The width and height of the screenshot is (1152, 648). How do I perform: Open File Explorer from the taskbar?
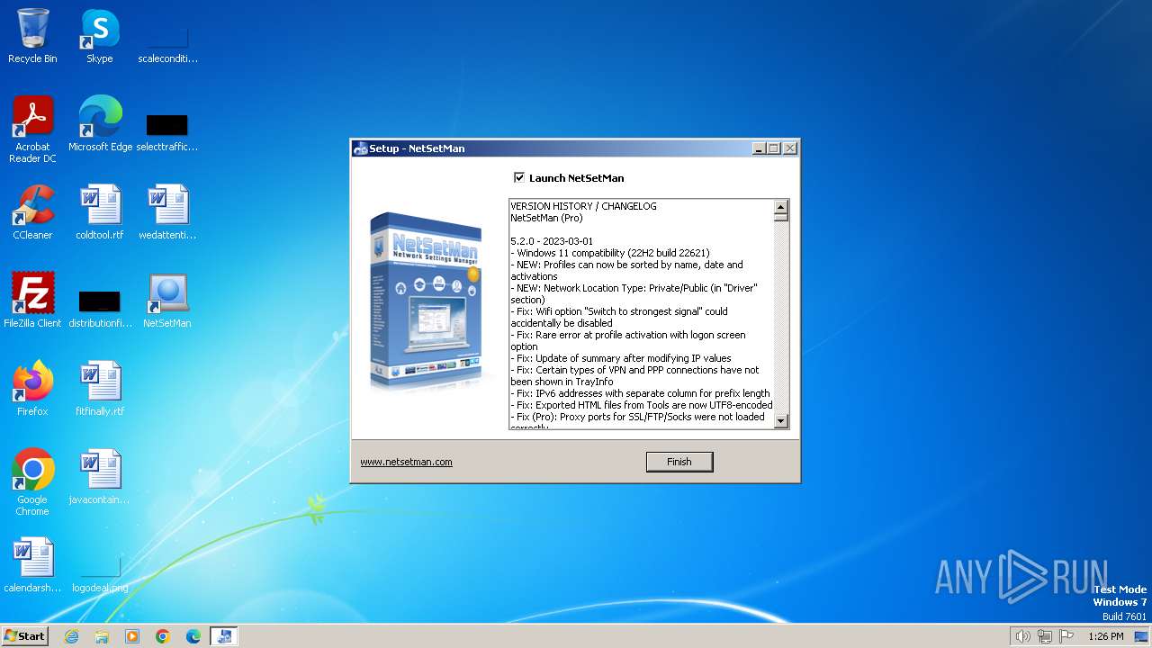coord(102,636)
